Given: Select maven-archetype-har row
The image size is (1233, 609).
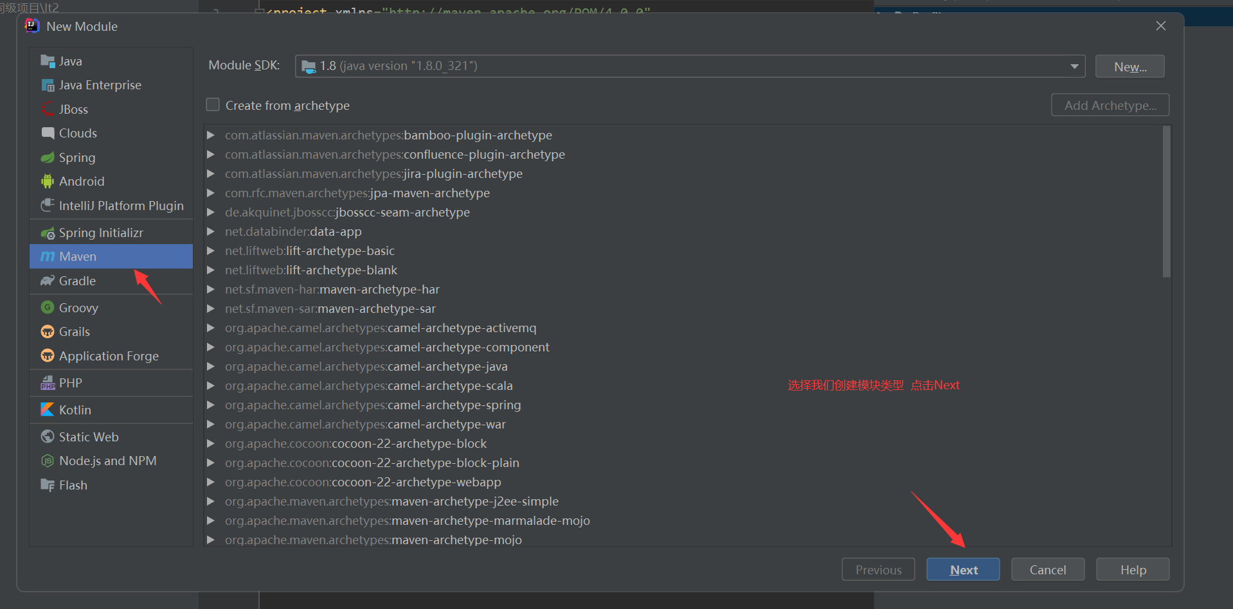Looking at the screenshot, I should pos(683,289).
